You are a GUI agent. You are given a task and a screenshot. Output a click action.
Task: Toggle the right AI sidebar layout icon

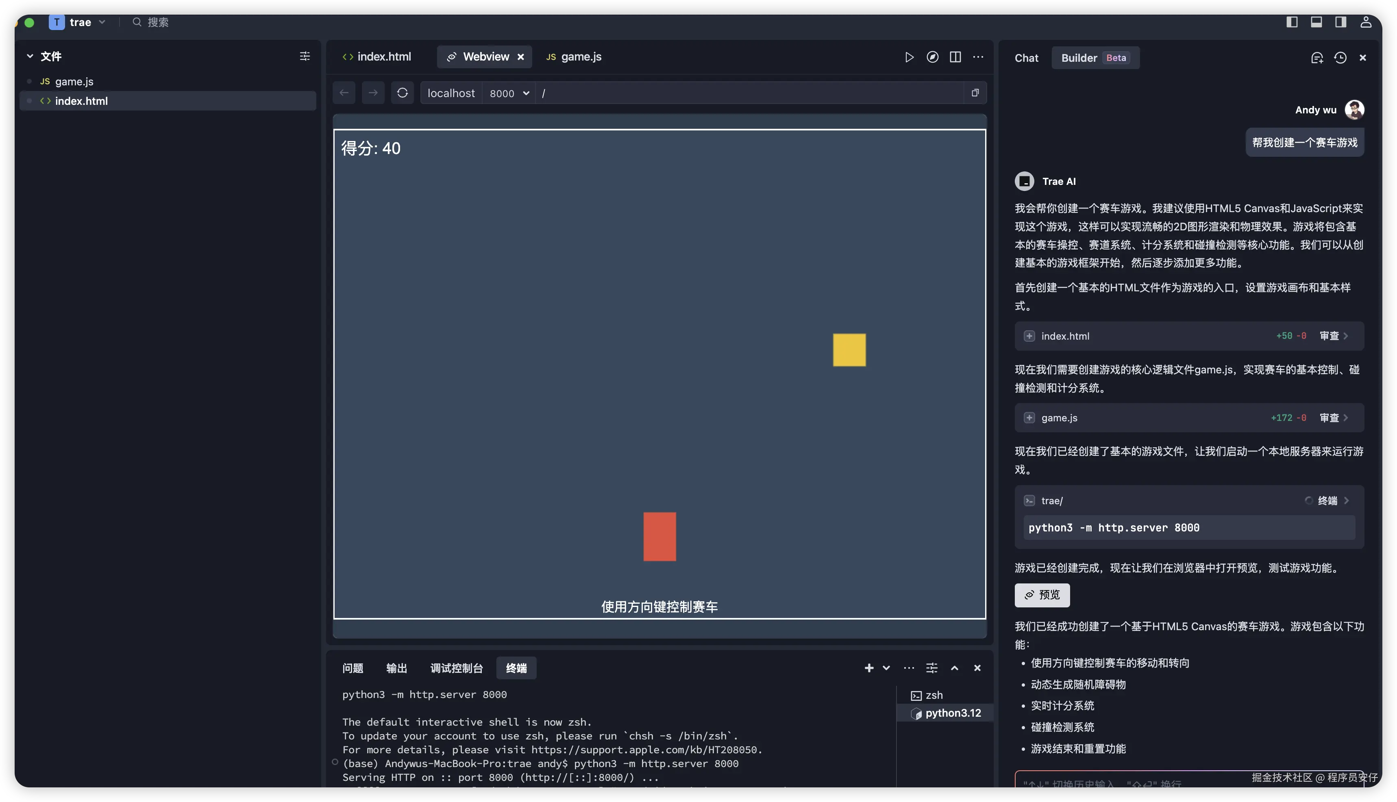coord(1341,22)
